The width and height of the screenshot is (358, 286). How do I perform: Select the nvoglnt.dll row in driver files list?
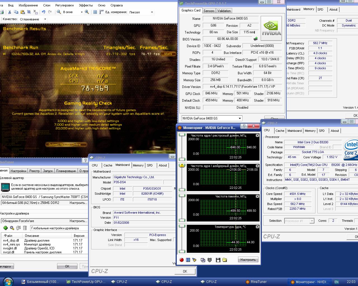click(x=44, y=248)
